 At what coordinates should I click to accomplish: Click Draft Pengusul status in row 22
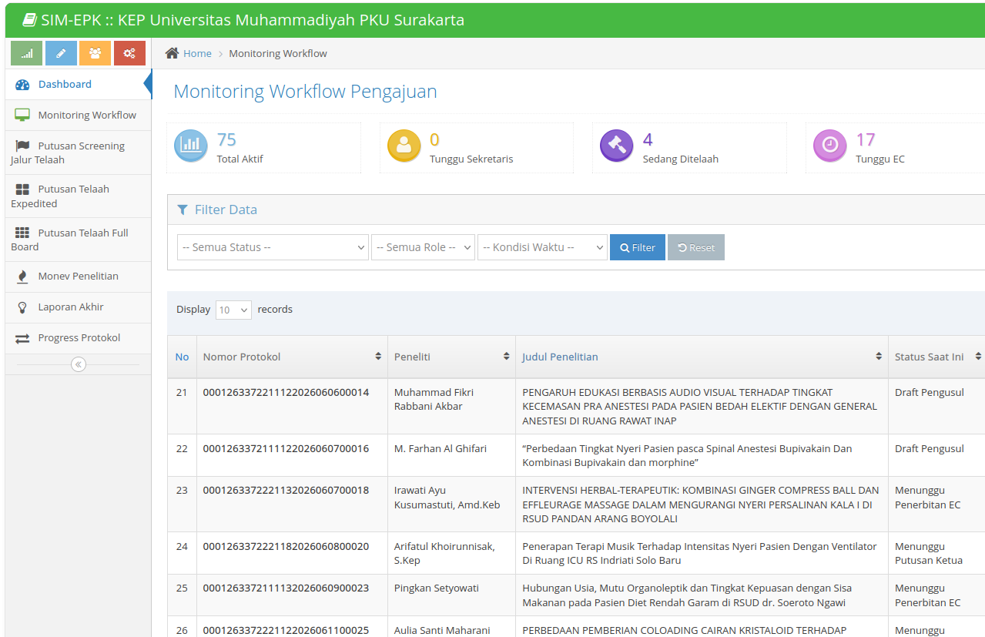(x=930, y=448)
